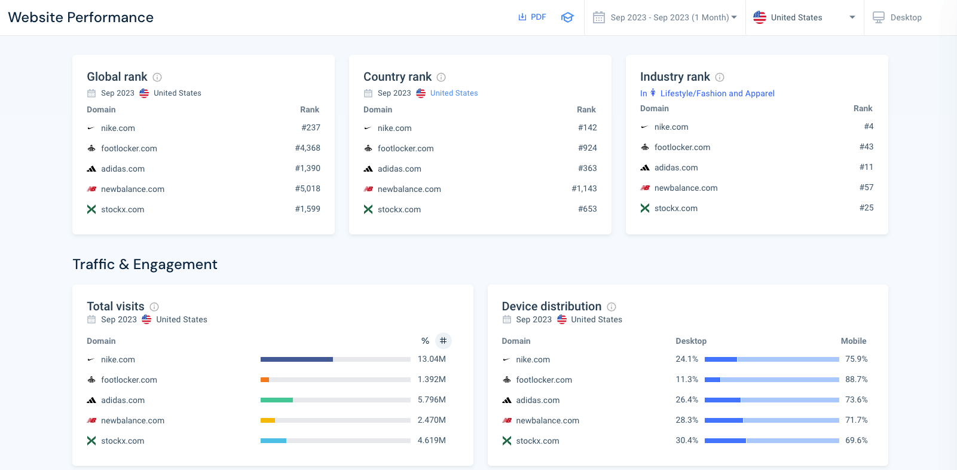Click the fashion category icon in Industry rank
Viewport: 957px width, 470px height.
point(653,93)
